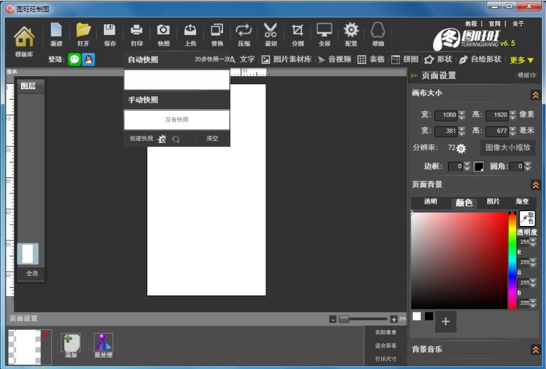This screenshot has width=546, height=369.
Task: Click 清空 to clear snapshots
Action: 212,138
